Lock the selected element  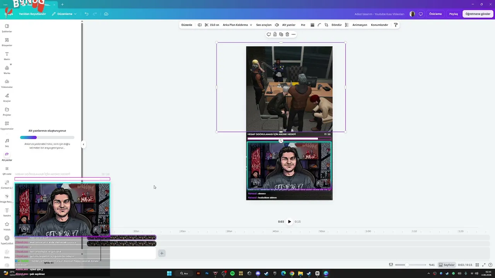pos(275,34)
